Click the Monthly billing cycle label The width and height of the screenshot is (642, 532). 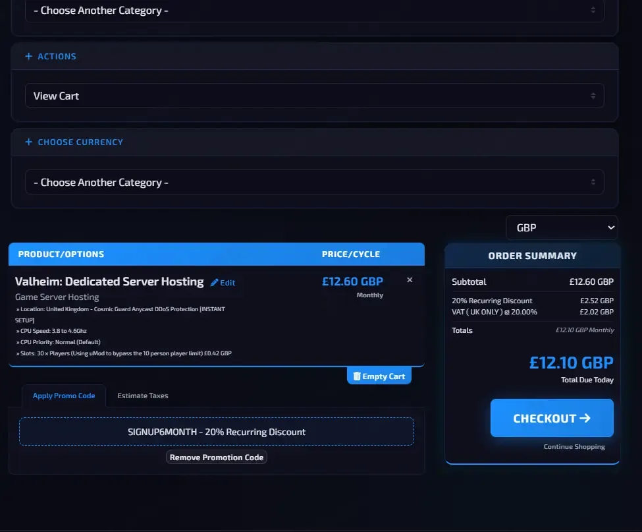[x=369, y=295]
